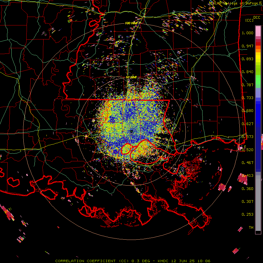Click the 0.733 scale value

point(248,98)
